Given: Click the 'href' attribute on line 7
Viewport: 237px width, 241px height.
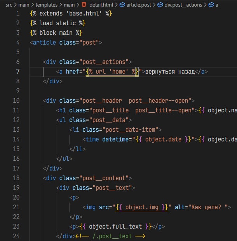Looking at the screenshot, I should point(73,71).
